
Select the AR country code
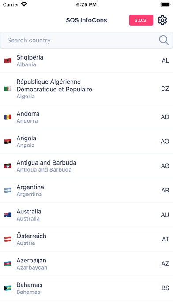click(165, 190)
